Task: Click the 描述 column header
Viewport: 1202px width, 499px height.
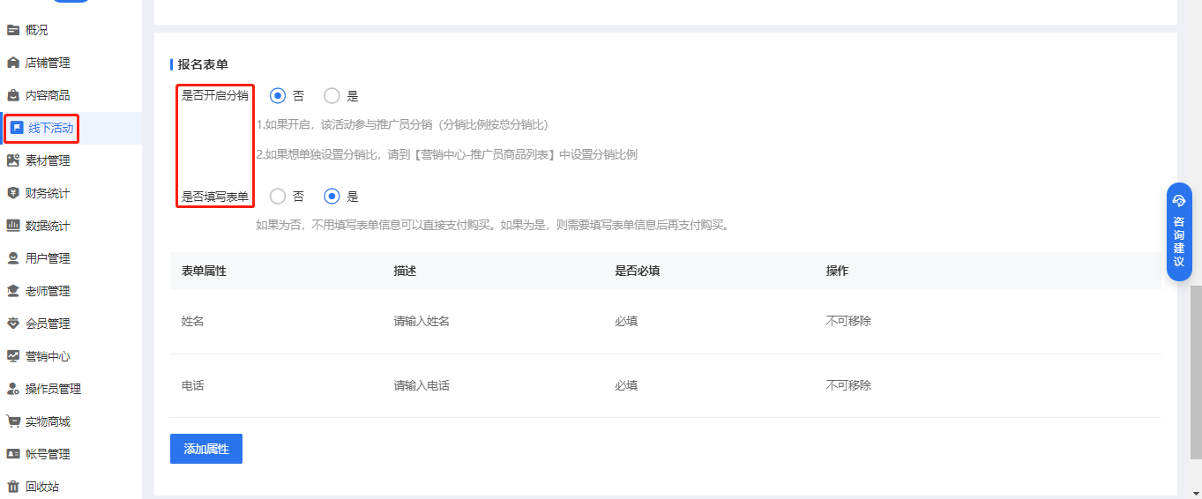Action: click(x=405, y=272)
